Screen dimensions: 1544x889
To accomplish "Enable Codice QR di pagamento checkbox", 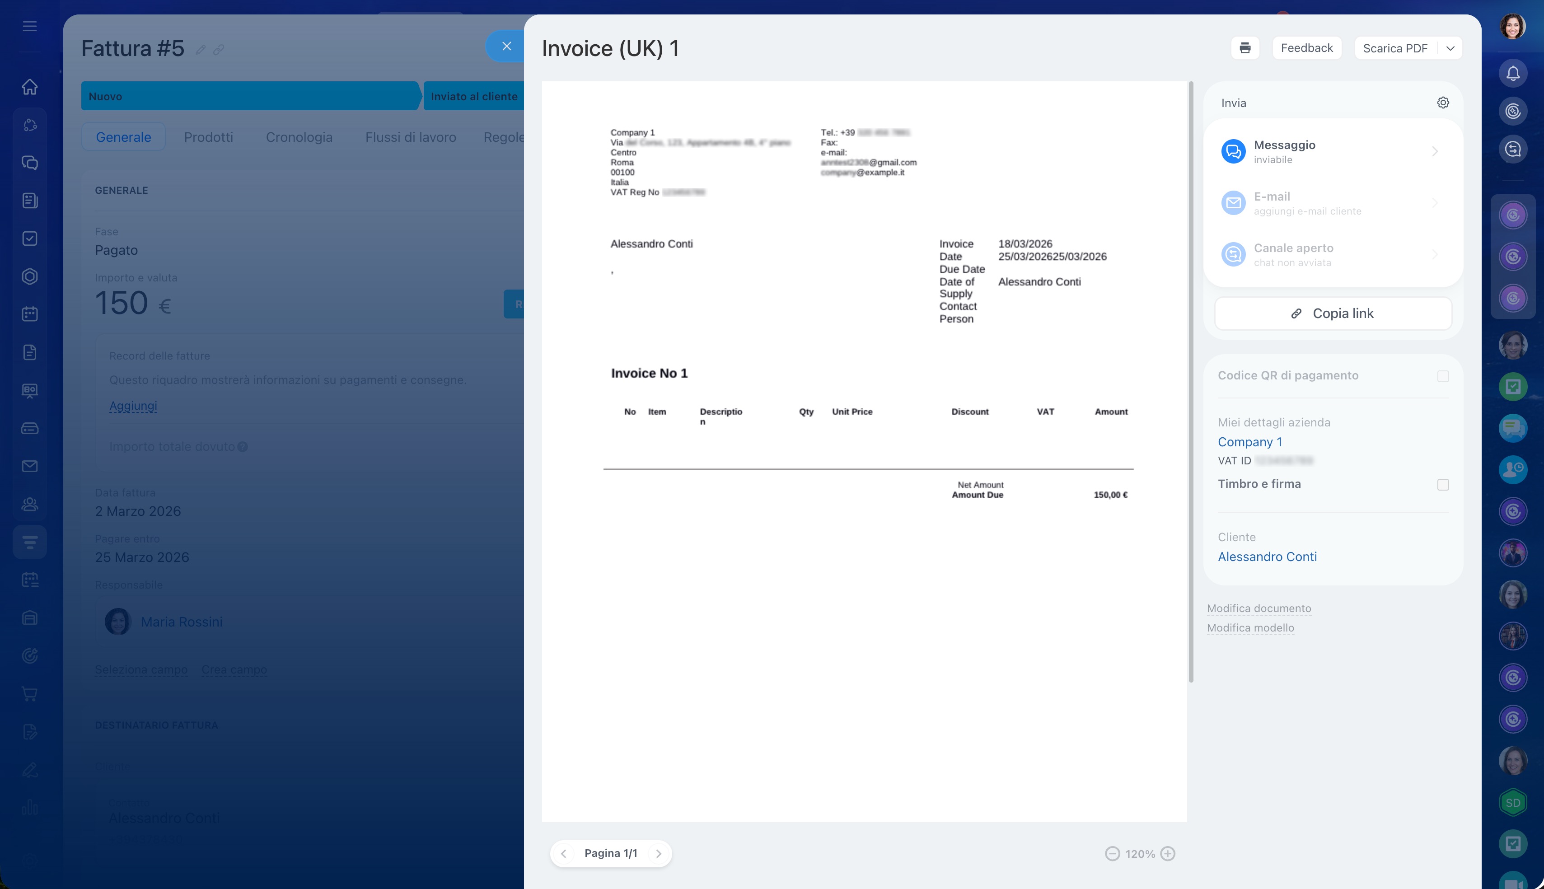I will pos(1443,376).
